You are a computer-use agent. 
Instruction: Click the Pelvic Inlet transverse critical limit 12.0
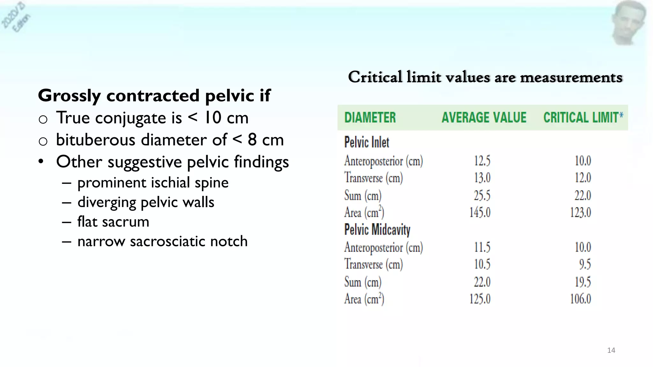(x=583, y=178)
